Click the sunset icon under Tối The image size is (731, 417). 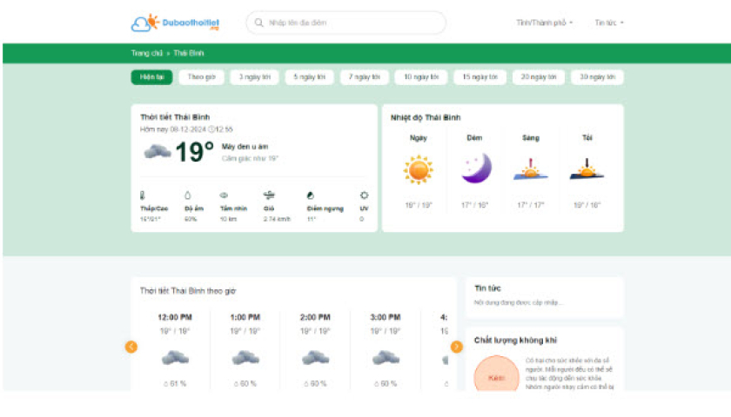[x=587, y=169]
